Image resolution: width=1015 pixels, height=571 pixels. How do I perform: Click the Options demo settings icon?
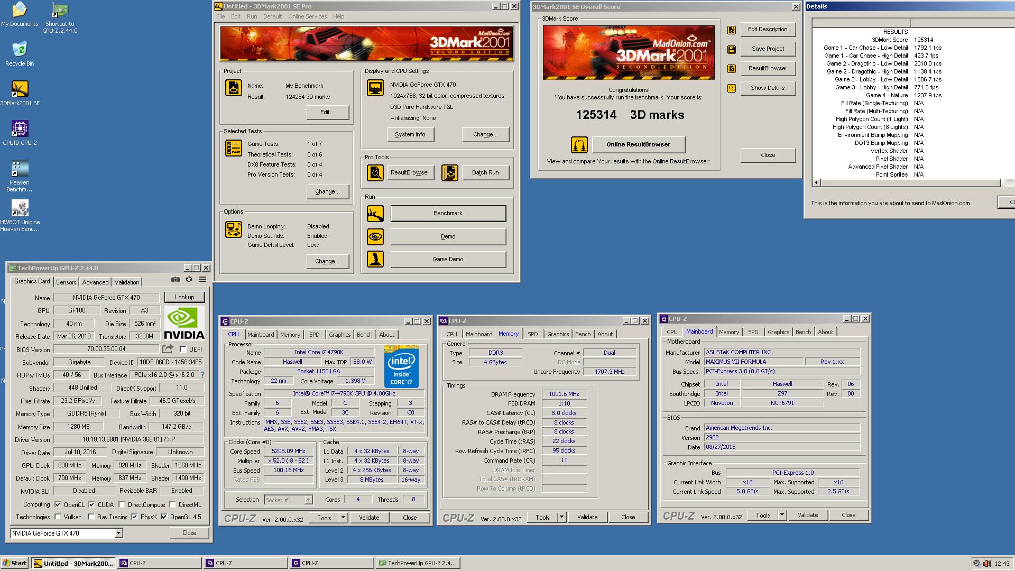(x=234, y=229)
